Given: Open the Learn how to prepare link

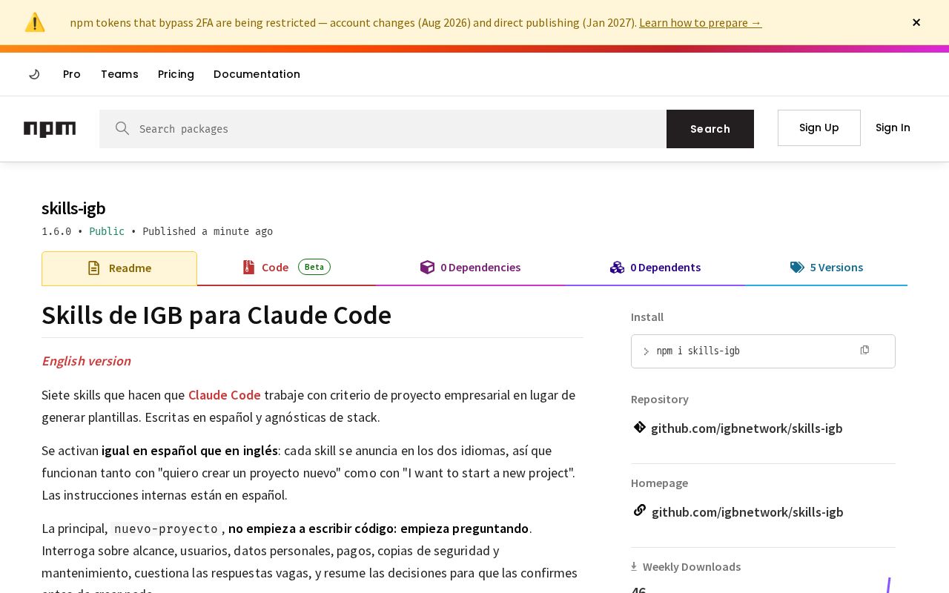Looking at the screenshot, I should point(700,22).
